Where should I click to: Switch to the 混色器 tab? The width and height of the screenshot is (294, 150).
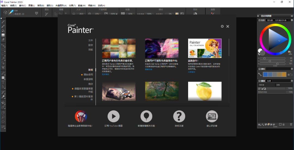[x=270, y=20]
